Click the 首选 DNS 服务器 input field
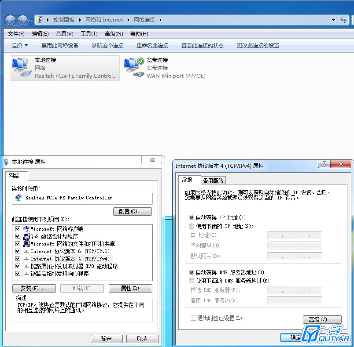 tap(295, 290)
